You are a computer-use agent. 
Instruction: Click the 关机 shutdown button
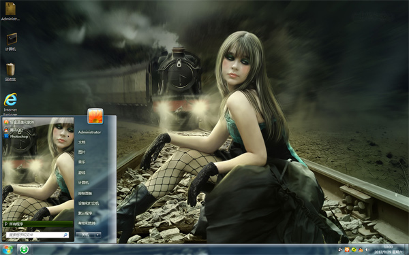click(85, 235)
